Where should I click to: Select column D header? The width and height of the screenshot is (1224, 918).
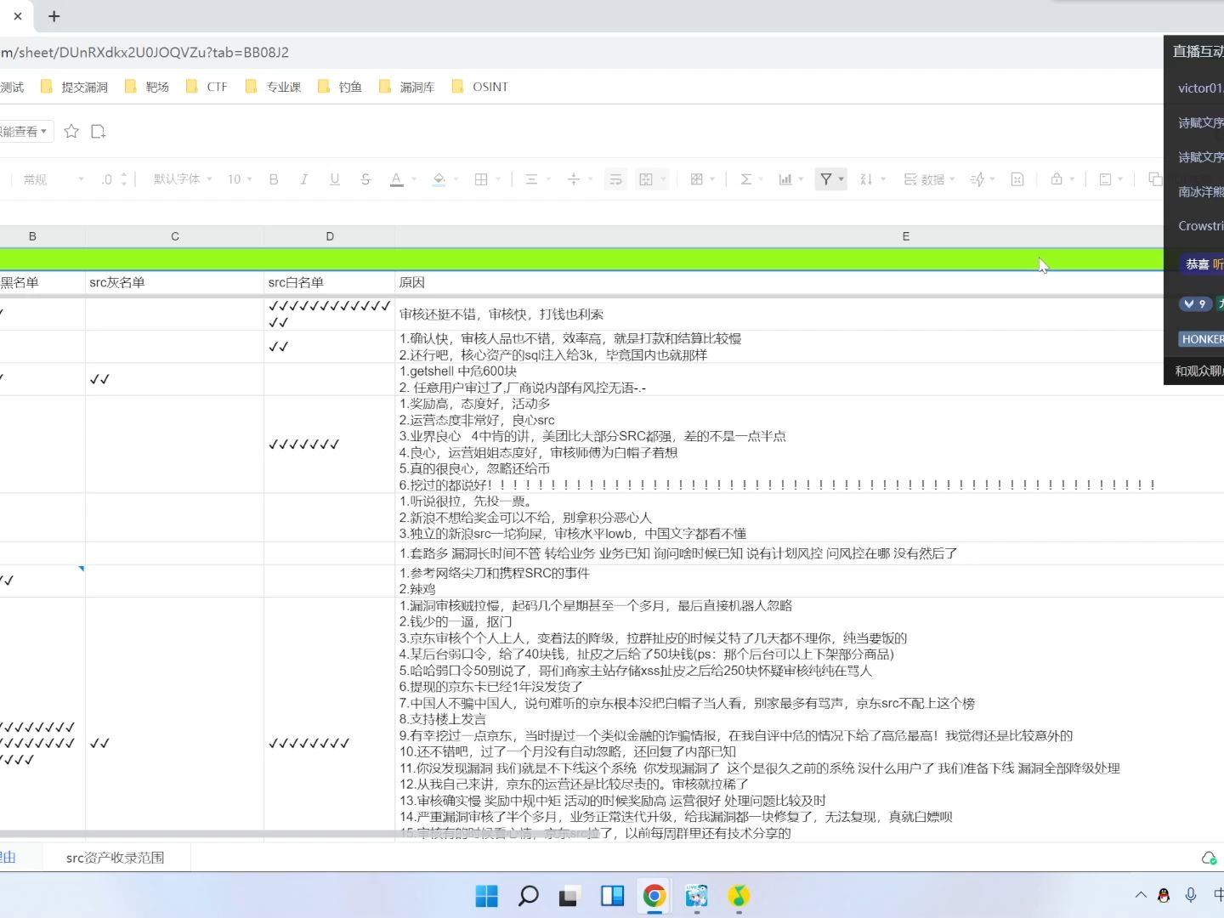pyautogui.click(x=330, y=236)
